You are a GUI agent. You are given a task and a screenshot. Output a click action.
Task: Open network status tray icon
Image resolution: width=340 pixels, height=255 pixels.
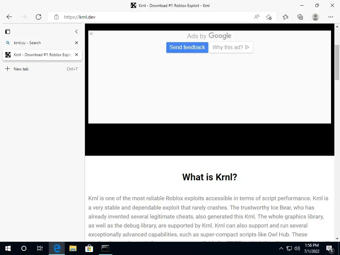point(289,248)
